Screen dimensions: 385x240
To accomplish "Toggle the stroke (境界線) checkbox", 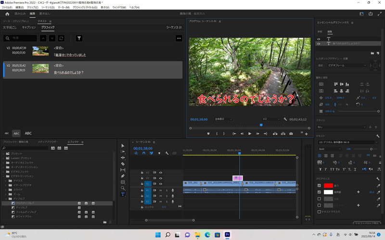I will [319, 192].
